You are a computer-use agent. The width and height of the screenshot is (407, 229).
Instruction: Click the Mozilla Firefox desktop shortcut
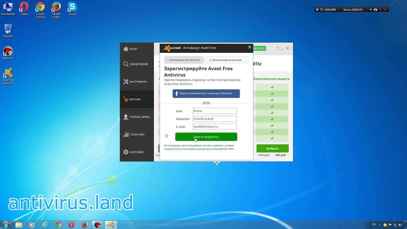click(56, 10)
